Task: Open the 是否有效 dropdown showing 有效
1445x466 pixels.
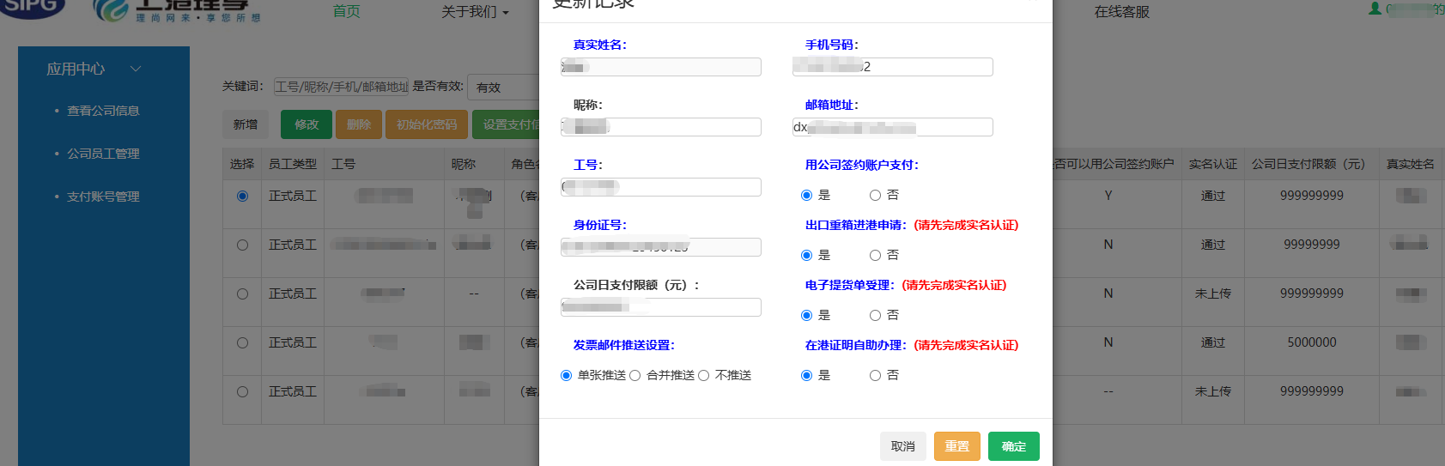Action: pos(505,88)
